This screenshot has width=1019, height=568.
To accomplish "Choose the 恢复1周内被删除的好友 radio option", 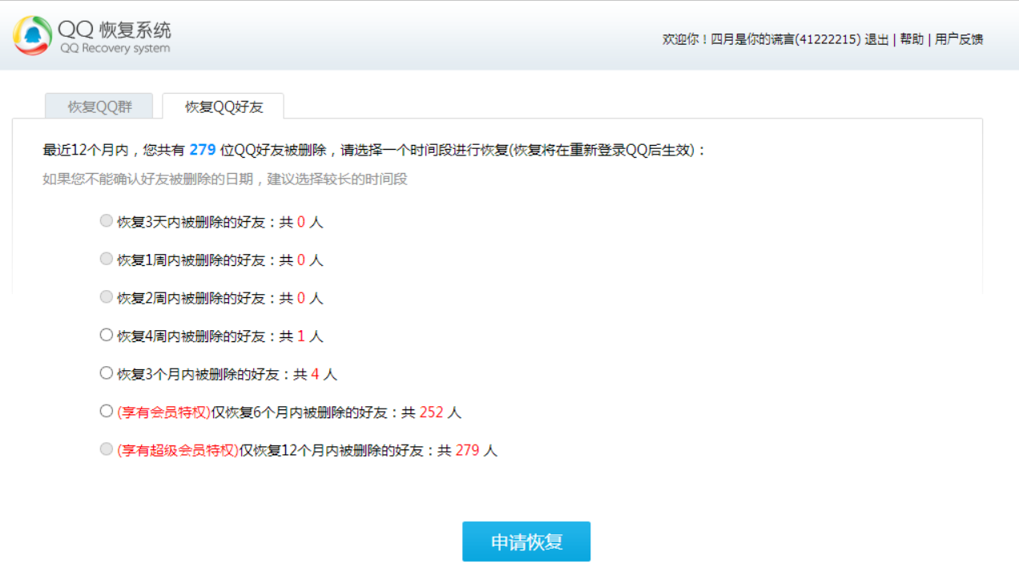I will 106,259.
